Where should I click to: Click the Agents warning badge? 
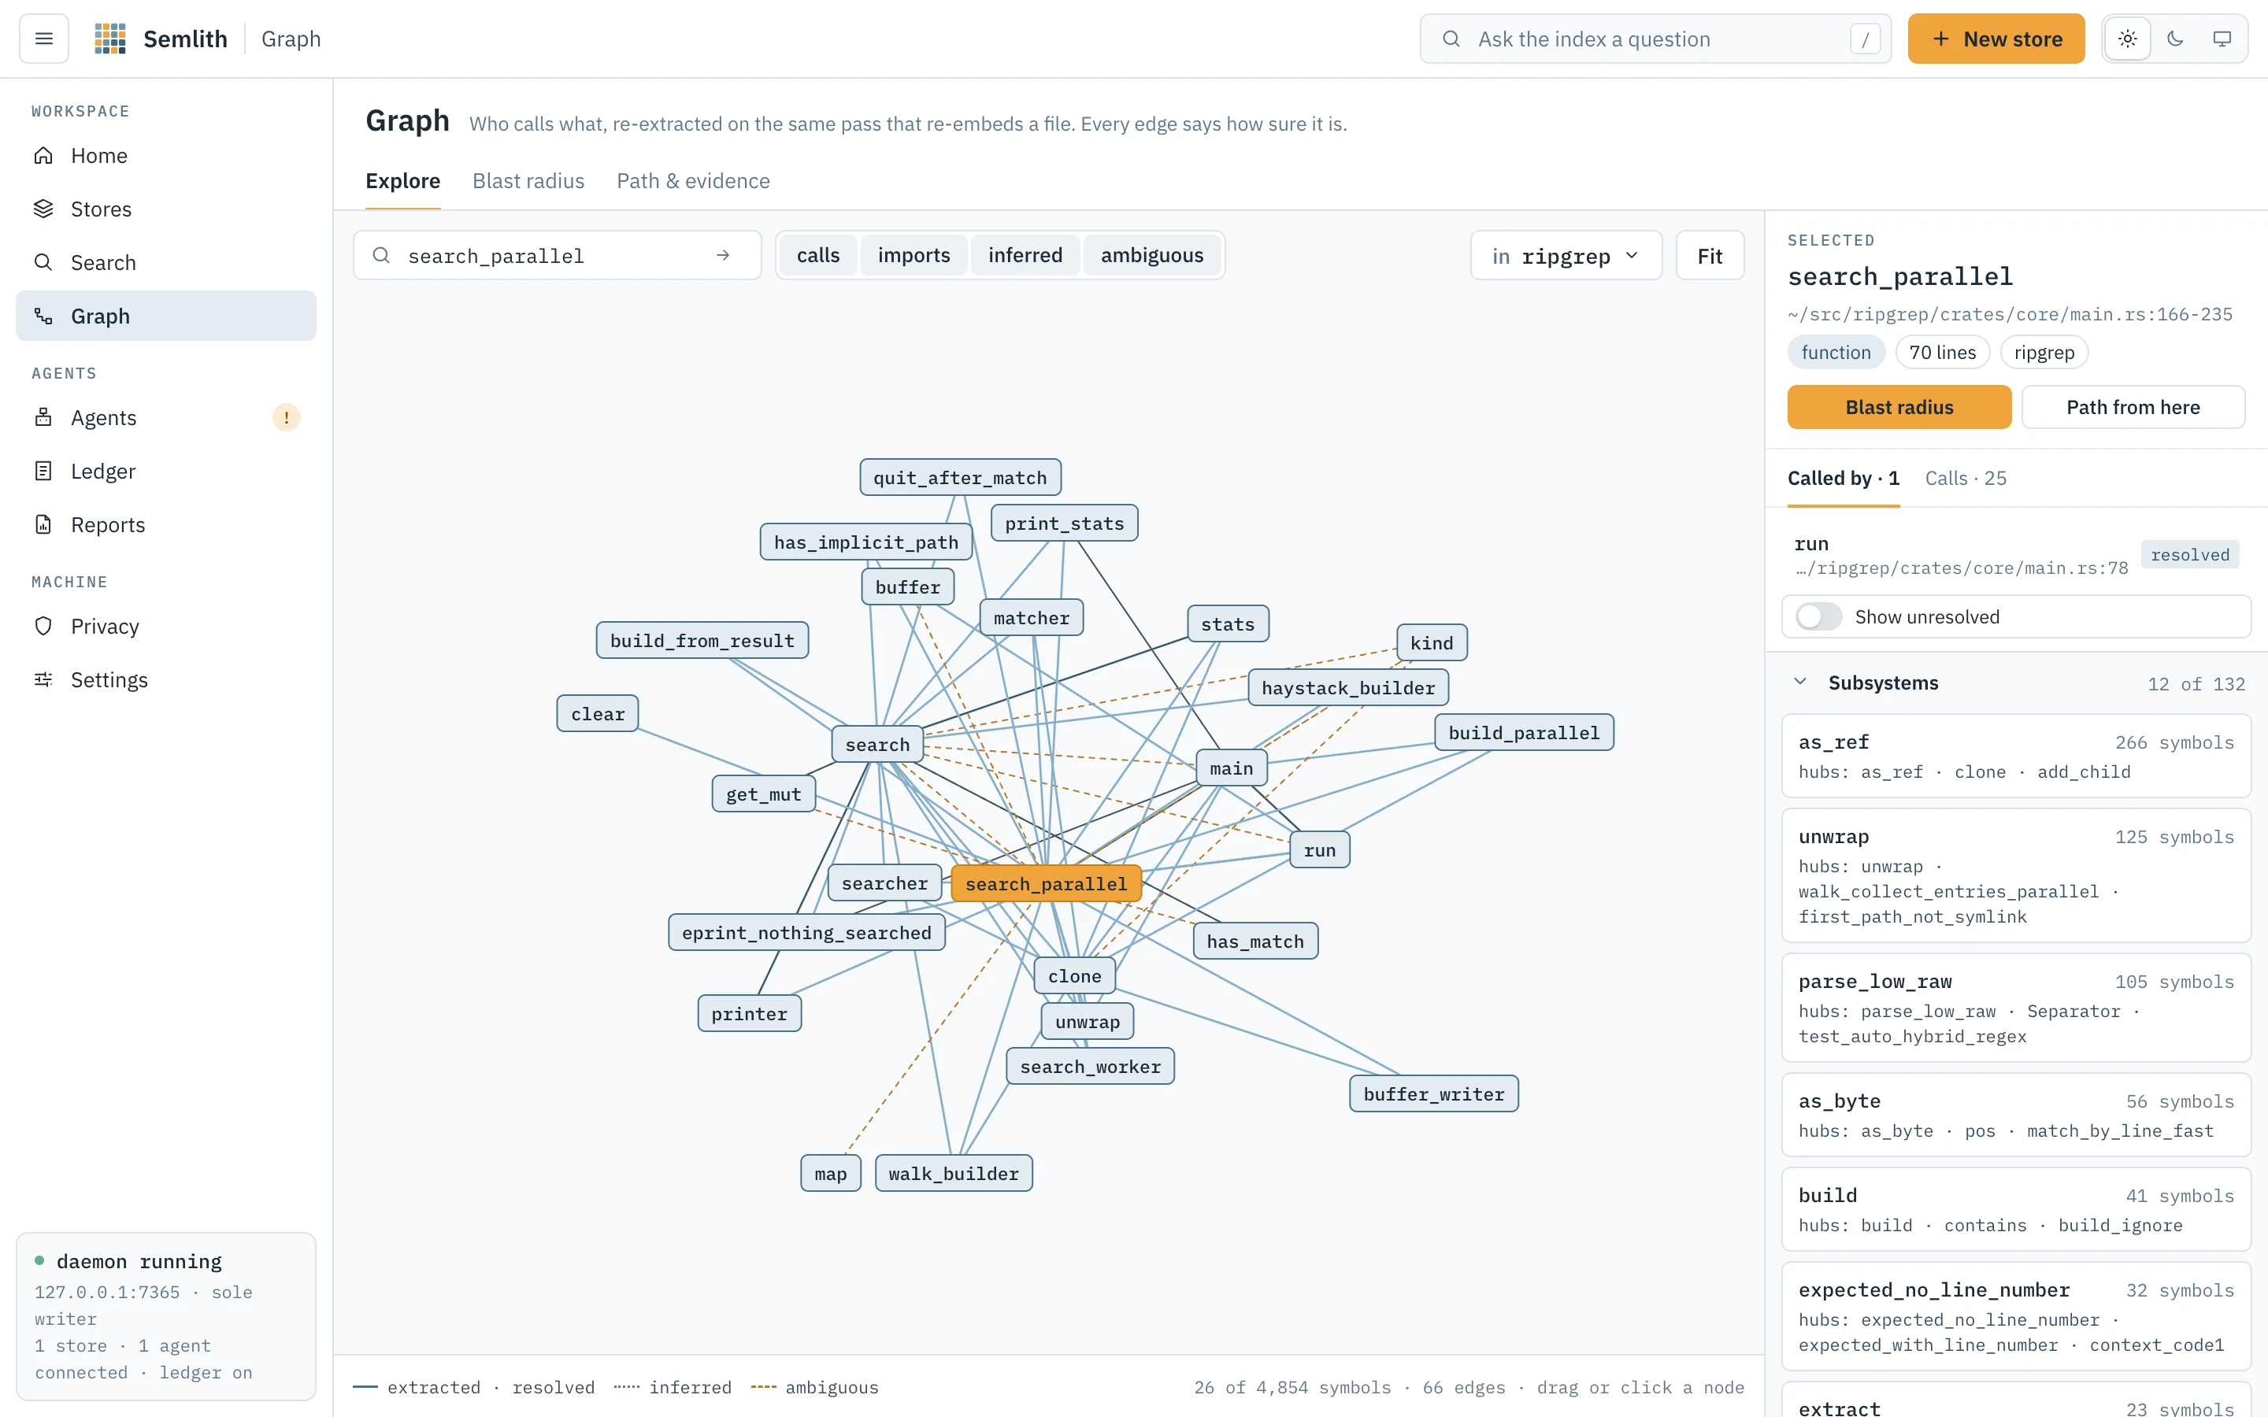(x=286, y=418)
